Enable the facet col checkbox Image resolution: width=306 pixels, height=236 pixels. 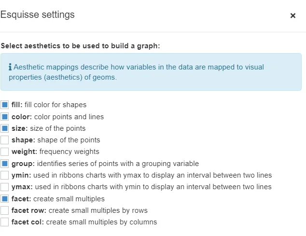5,222
